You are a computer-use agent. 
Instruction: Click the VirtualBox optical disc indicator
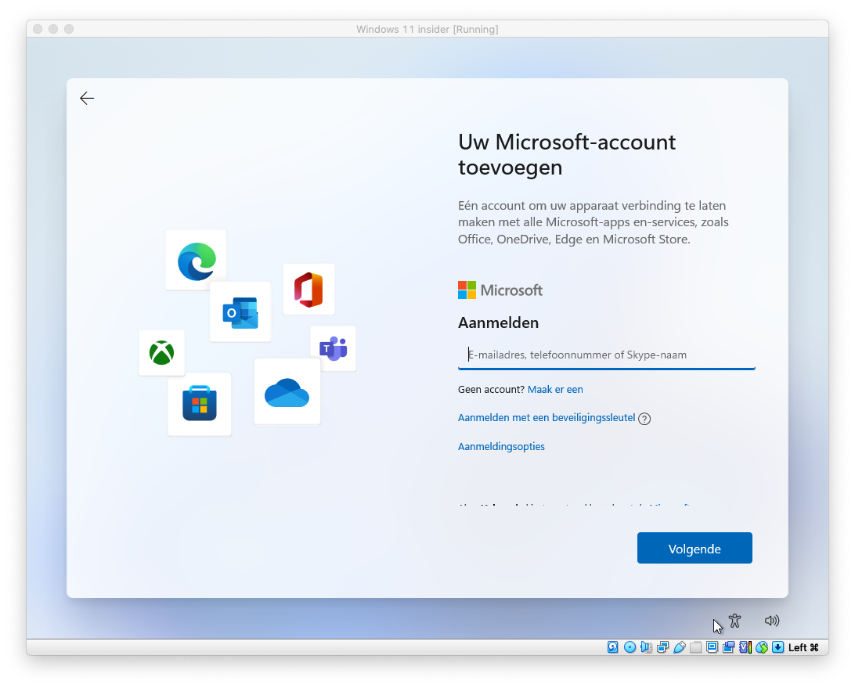(x=630, y=647)
